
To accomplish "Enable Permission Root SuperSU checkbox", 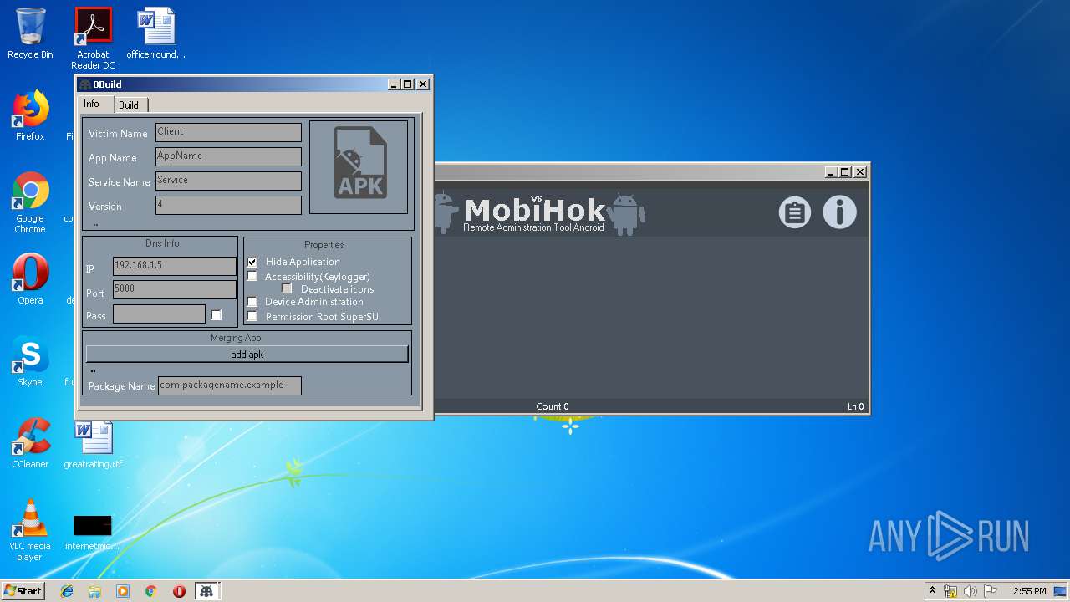I will 252,316.
